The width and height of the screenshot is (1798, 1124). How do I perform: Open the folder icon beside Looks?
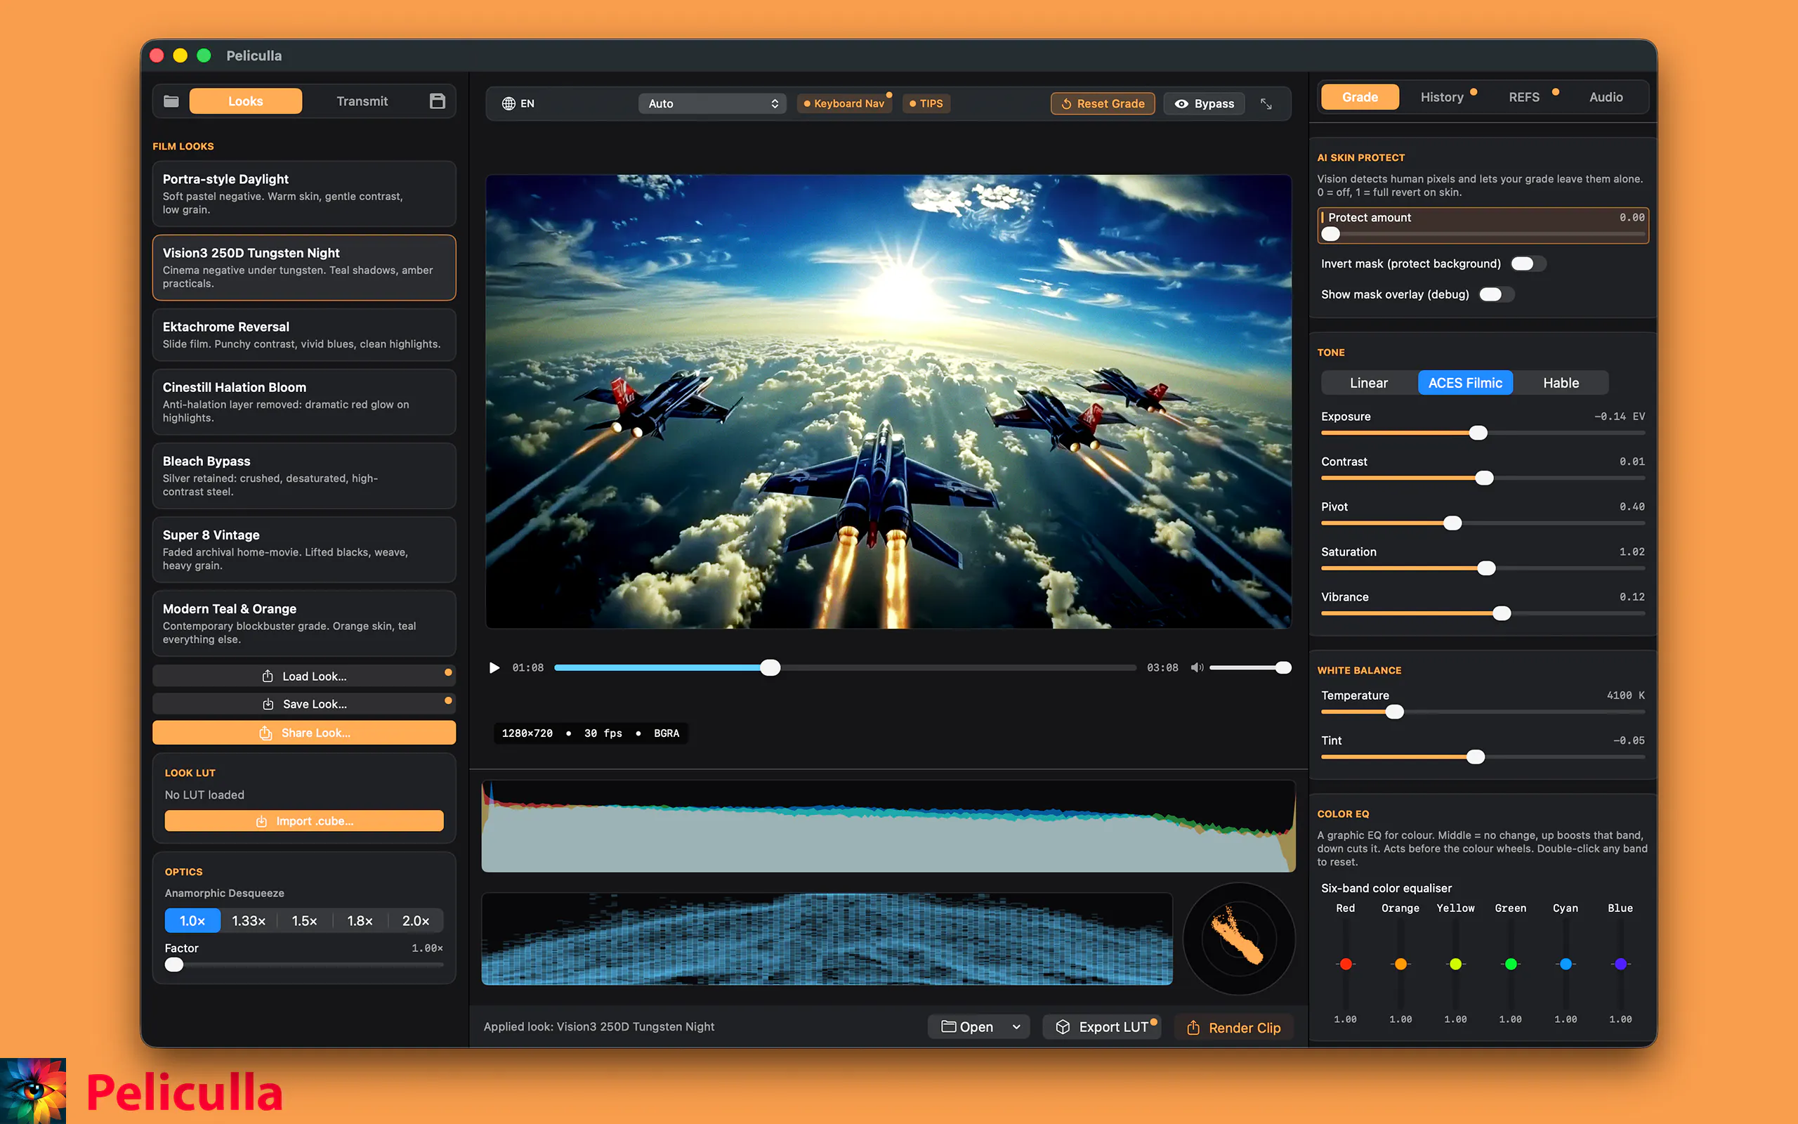coord(171,101)
